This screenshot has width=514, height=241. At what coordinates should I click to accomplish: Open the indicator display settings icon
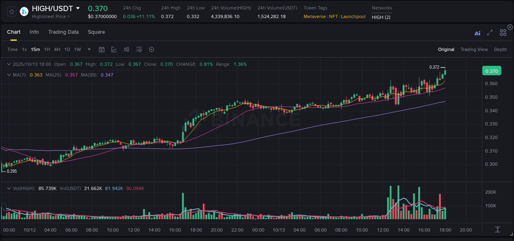tap(139, 49)
